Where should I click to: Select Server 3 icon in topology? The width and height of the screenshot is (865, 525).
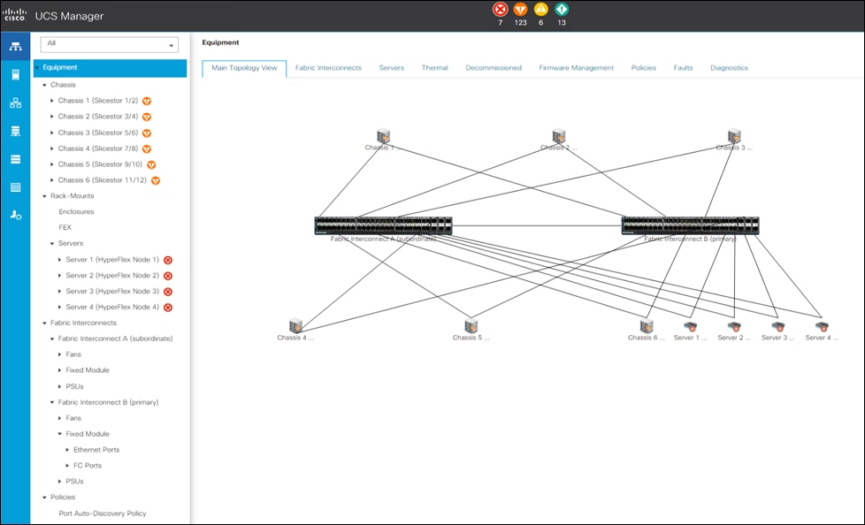[x=777, y=327]
